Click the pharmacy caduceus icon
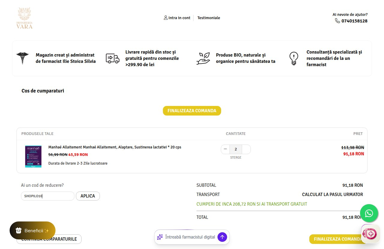The width and height of the screenshot is (384, 249). point(22,58)
